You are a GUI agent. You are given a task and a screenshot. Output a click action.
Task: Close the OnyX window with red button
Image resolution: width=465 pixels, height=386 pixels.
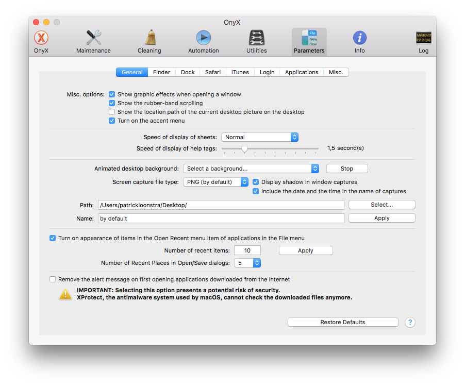[x=36, y=22]
